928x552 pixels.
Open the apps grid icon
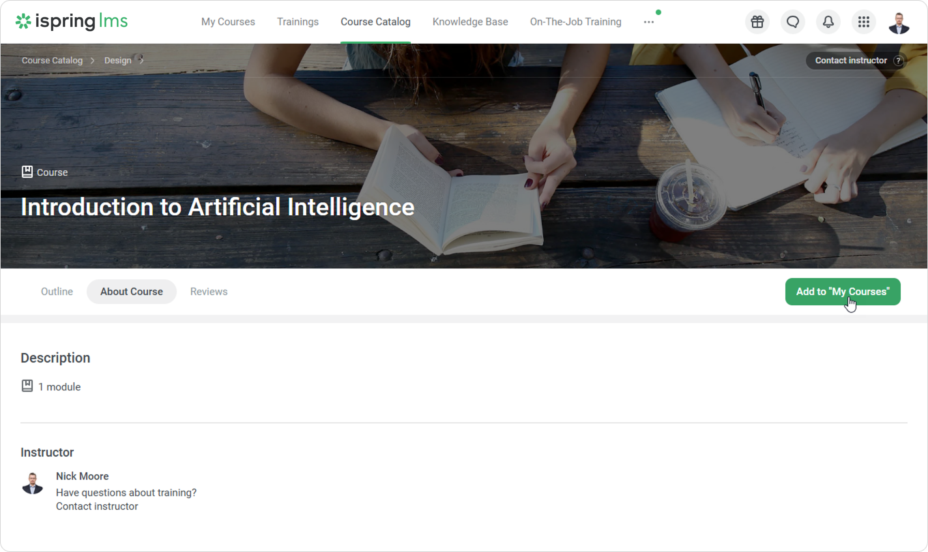pos(864,22)
